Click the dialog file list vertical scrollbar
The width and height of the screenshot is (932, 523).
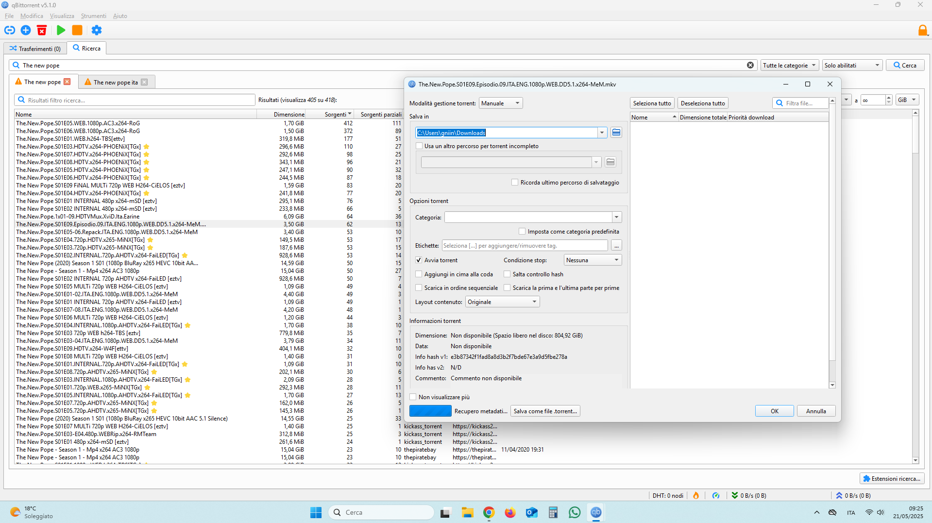[832, 243]
